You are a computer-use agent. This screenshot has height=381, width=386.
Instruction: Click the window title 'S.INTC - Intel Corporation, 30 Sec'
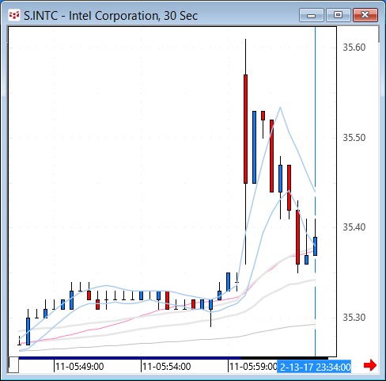point(111,16)
